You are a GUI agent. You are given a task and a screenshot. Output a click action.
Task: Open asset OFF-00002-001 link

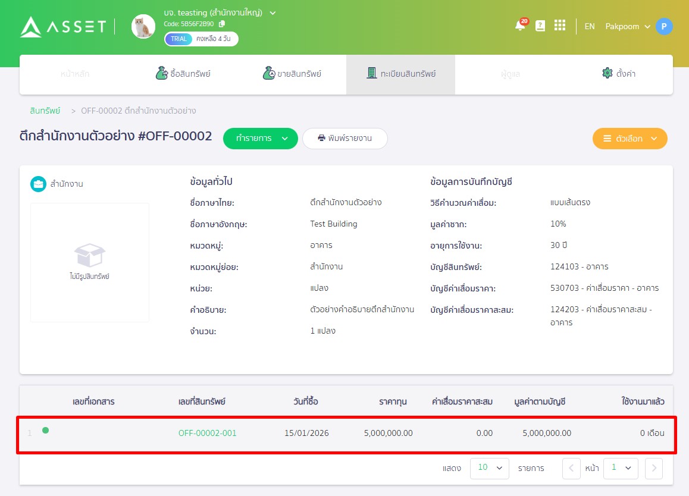pos(207,433)
